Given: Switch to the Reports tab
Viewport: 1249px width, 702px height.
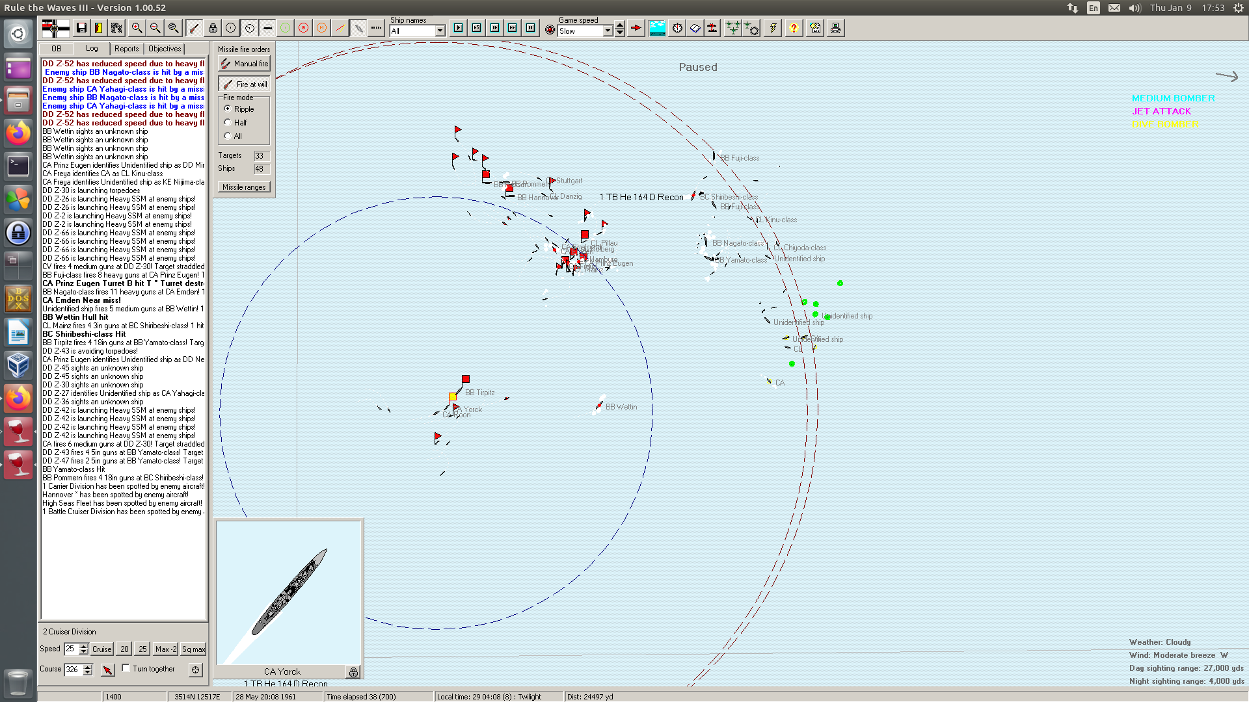Looking at the screenshot, I should pyautogui.click(x=126, y=49).
